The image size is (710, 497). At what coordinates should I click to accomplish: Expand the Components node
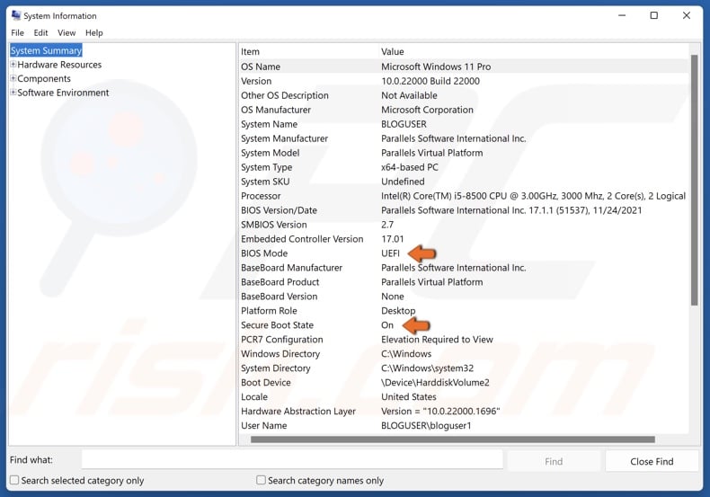click(x=13, y=78)
